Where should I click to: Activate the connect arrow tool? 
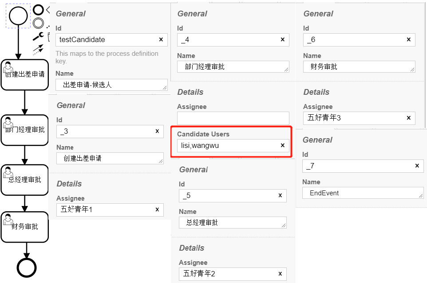38,50
